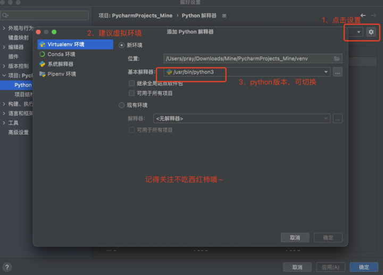This screenshot has width=383, height=275.
Task: Navigate back with the left arrow
Action: (363, 15)
